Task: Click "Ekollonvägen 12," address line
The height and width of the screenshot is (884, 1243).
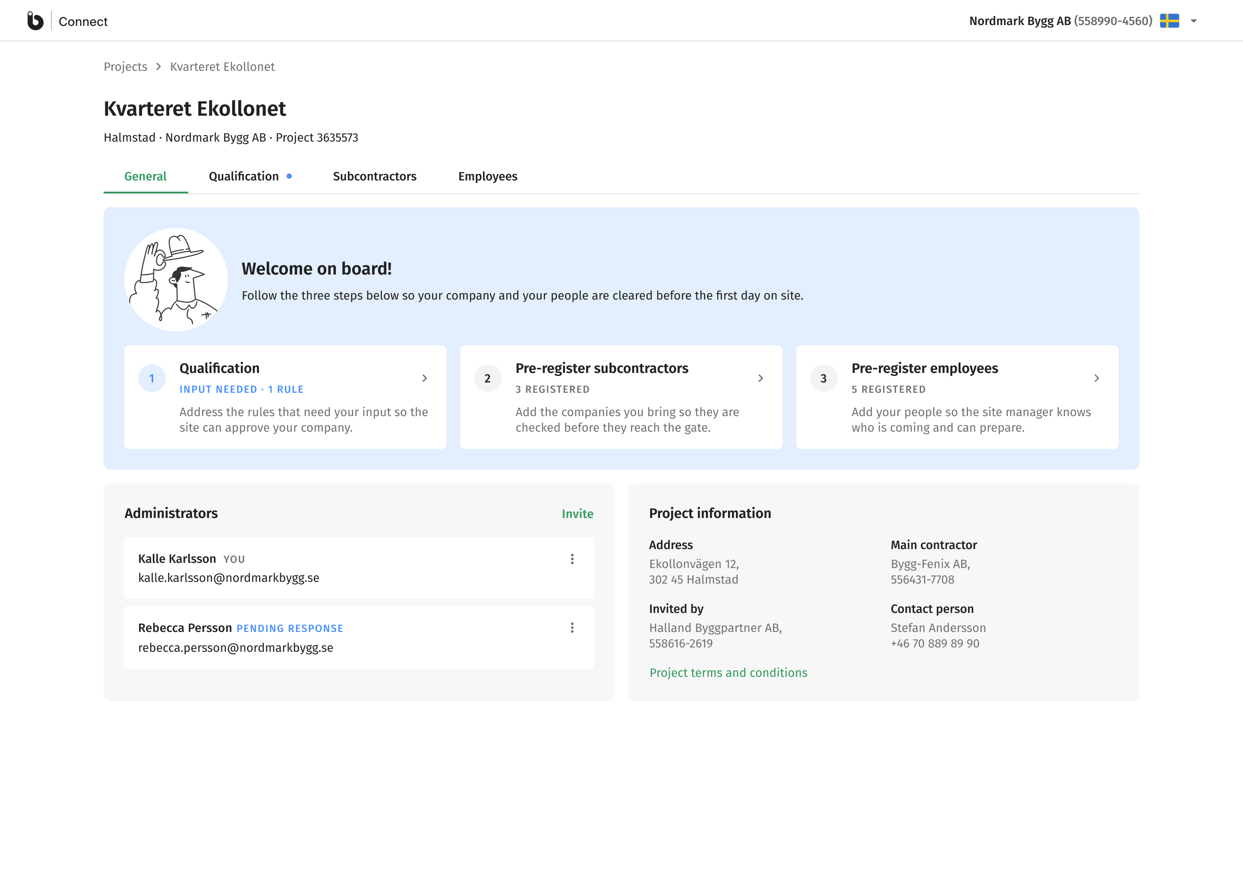Action: (694, 565)
